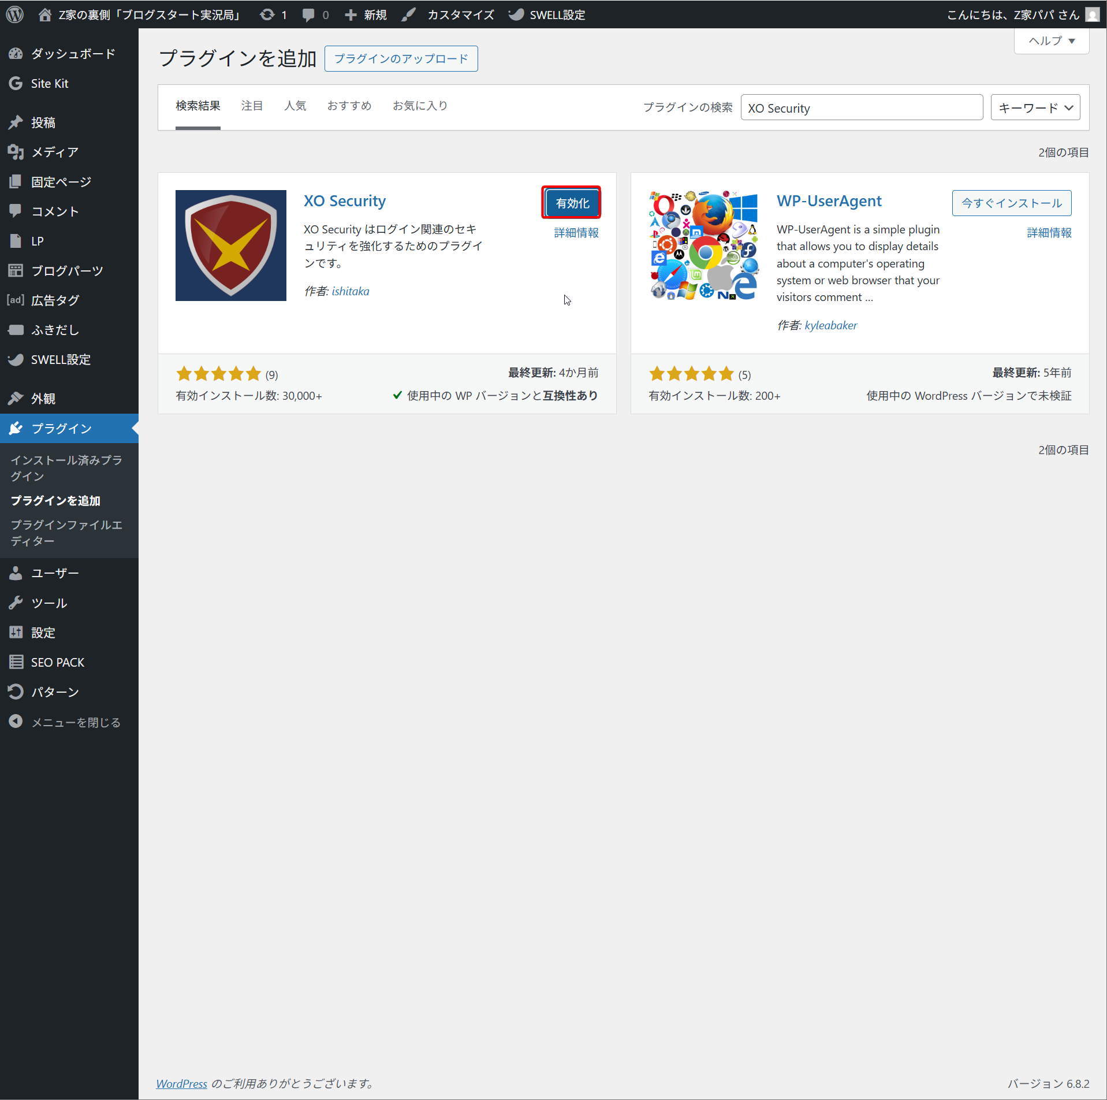Click the 広告タグ ad icon
The image size is (1107, 1100).
(x=16, y=300)
